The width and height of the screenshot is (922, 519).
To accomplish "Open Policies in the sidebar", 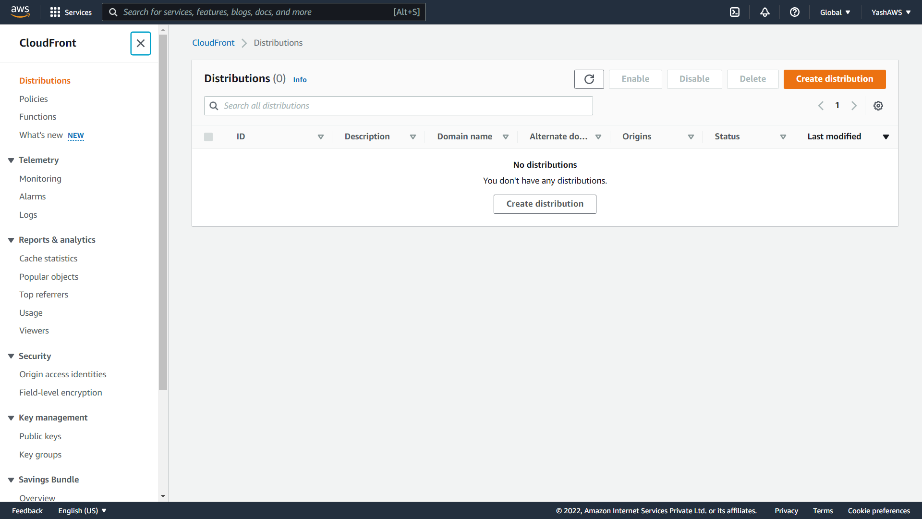I will click(x=34, y=99).
